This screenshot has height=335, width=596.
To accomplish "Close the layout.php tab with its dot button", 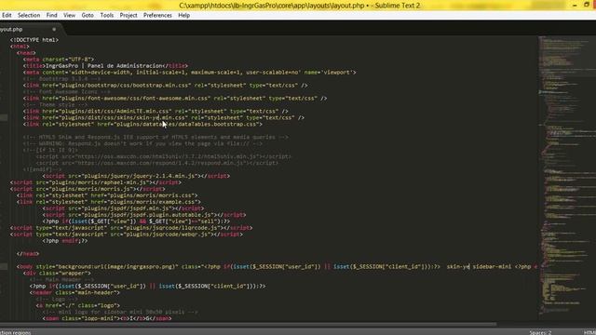I will [54, 29].
